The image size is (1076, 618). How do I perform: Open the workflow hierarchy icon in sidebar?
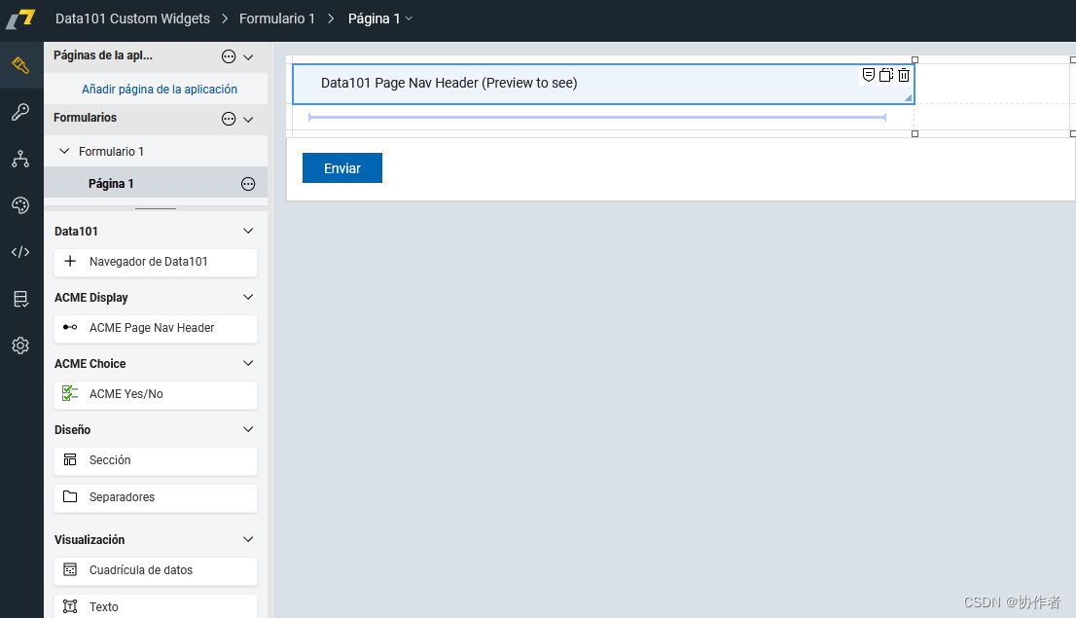[x=20, y=159]
